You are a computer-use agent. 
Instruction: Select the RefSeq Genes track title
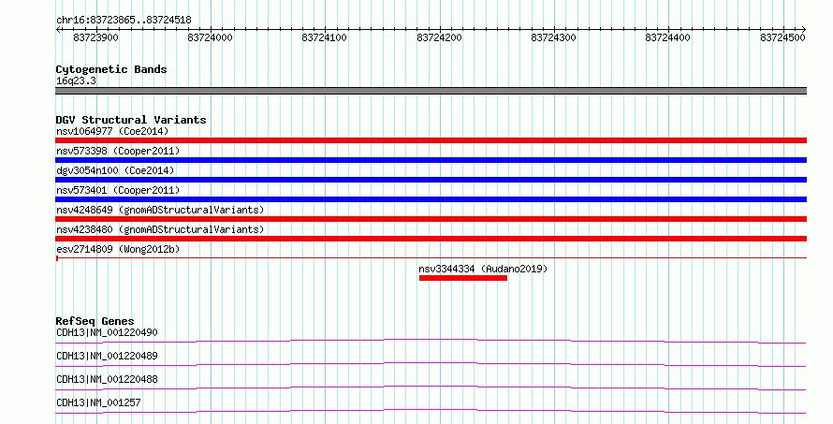click(95, 321)
